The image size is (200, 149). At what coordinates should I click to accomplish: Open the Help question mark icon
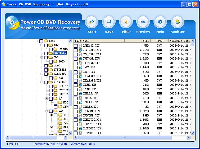[160, 22]
